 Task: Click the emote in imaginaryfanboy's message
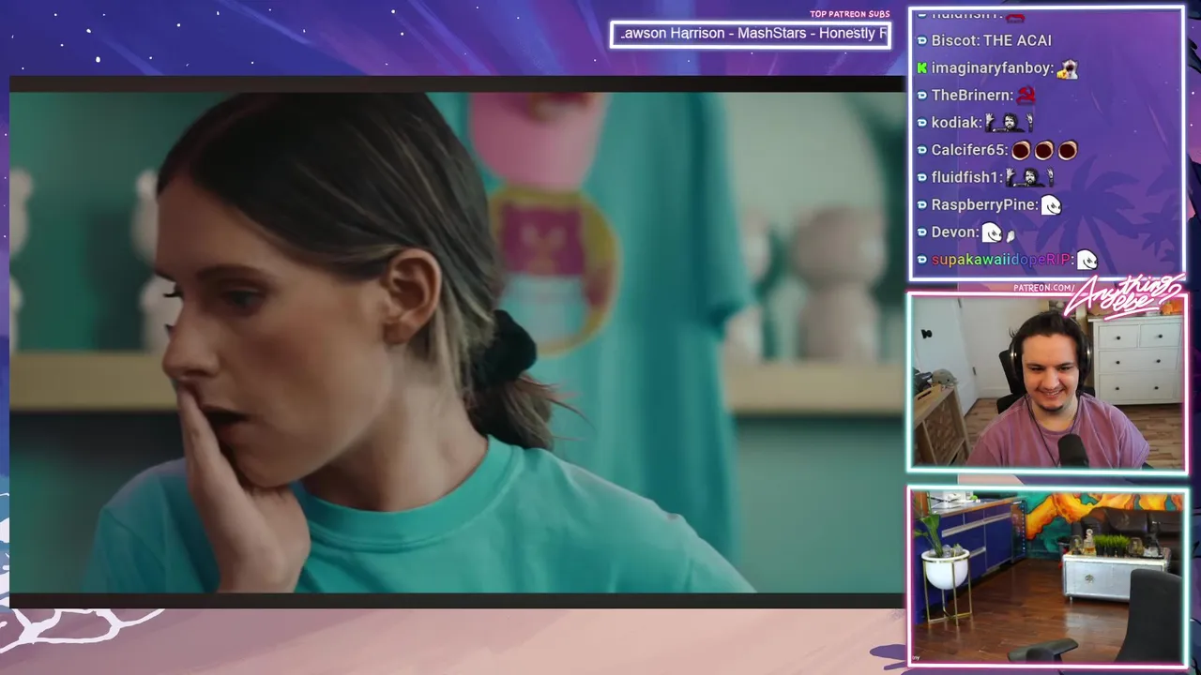[1067, 68]
